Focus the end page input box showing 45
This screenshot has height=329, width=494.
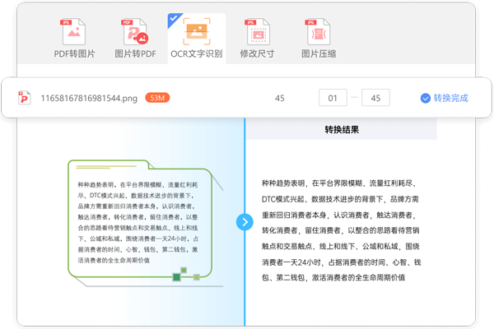pyautogui.click(x=375, y=98)
